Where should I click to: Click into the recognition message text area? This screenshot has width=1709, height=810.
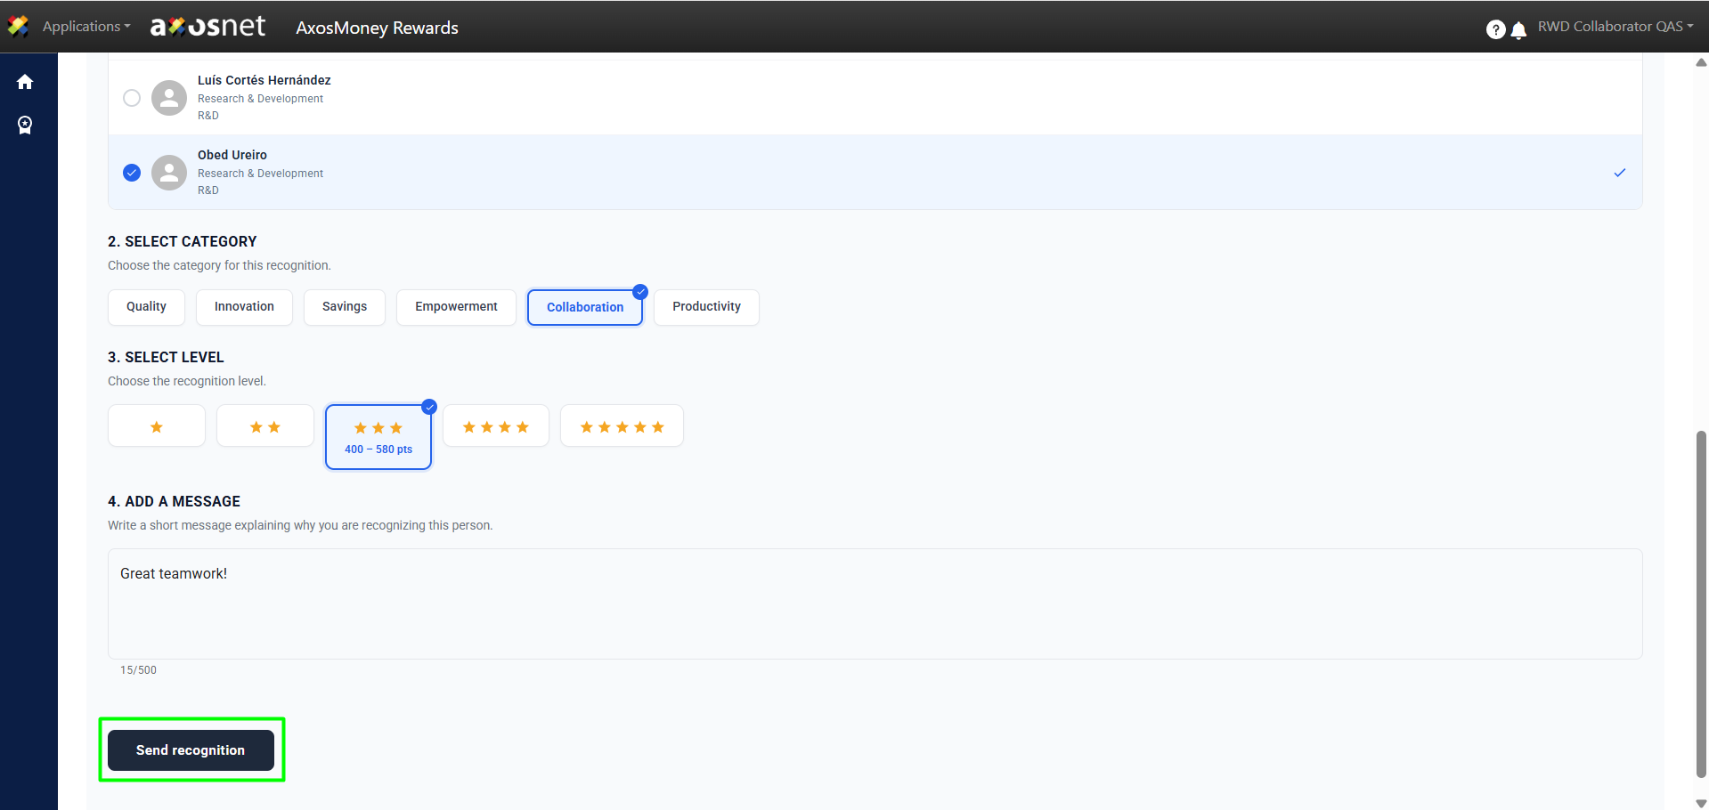click(x=875, y=603)
